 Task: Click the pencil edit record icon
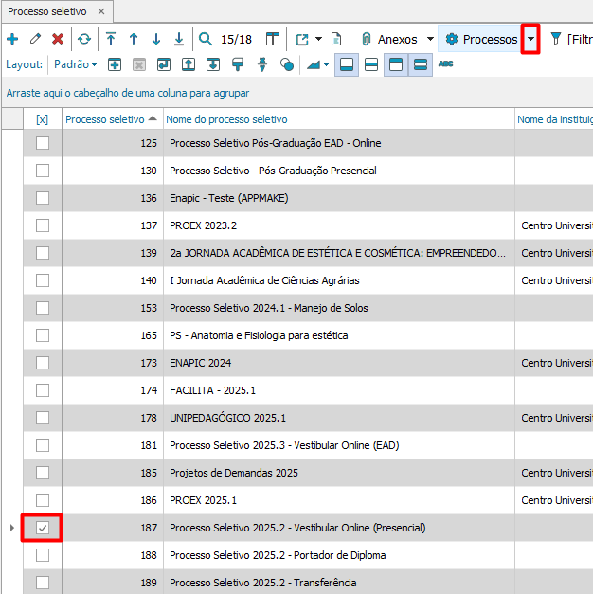pyautogui.click(x=35, y=39)
